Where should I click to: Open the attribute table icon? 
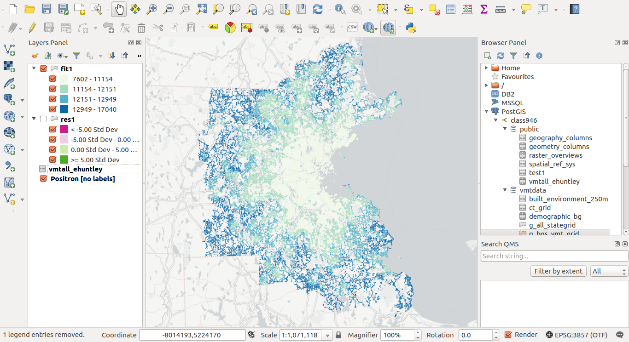451,9
